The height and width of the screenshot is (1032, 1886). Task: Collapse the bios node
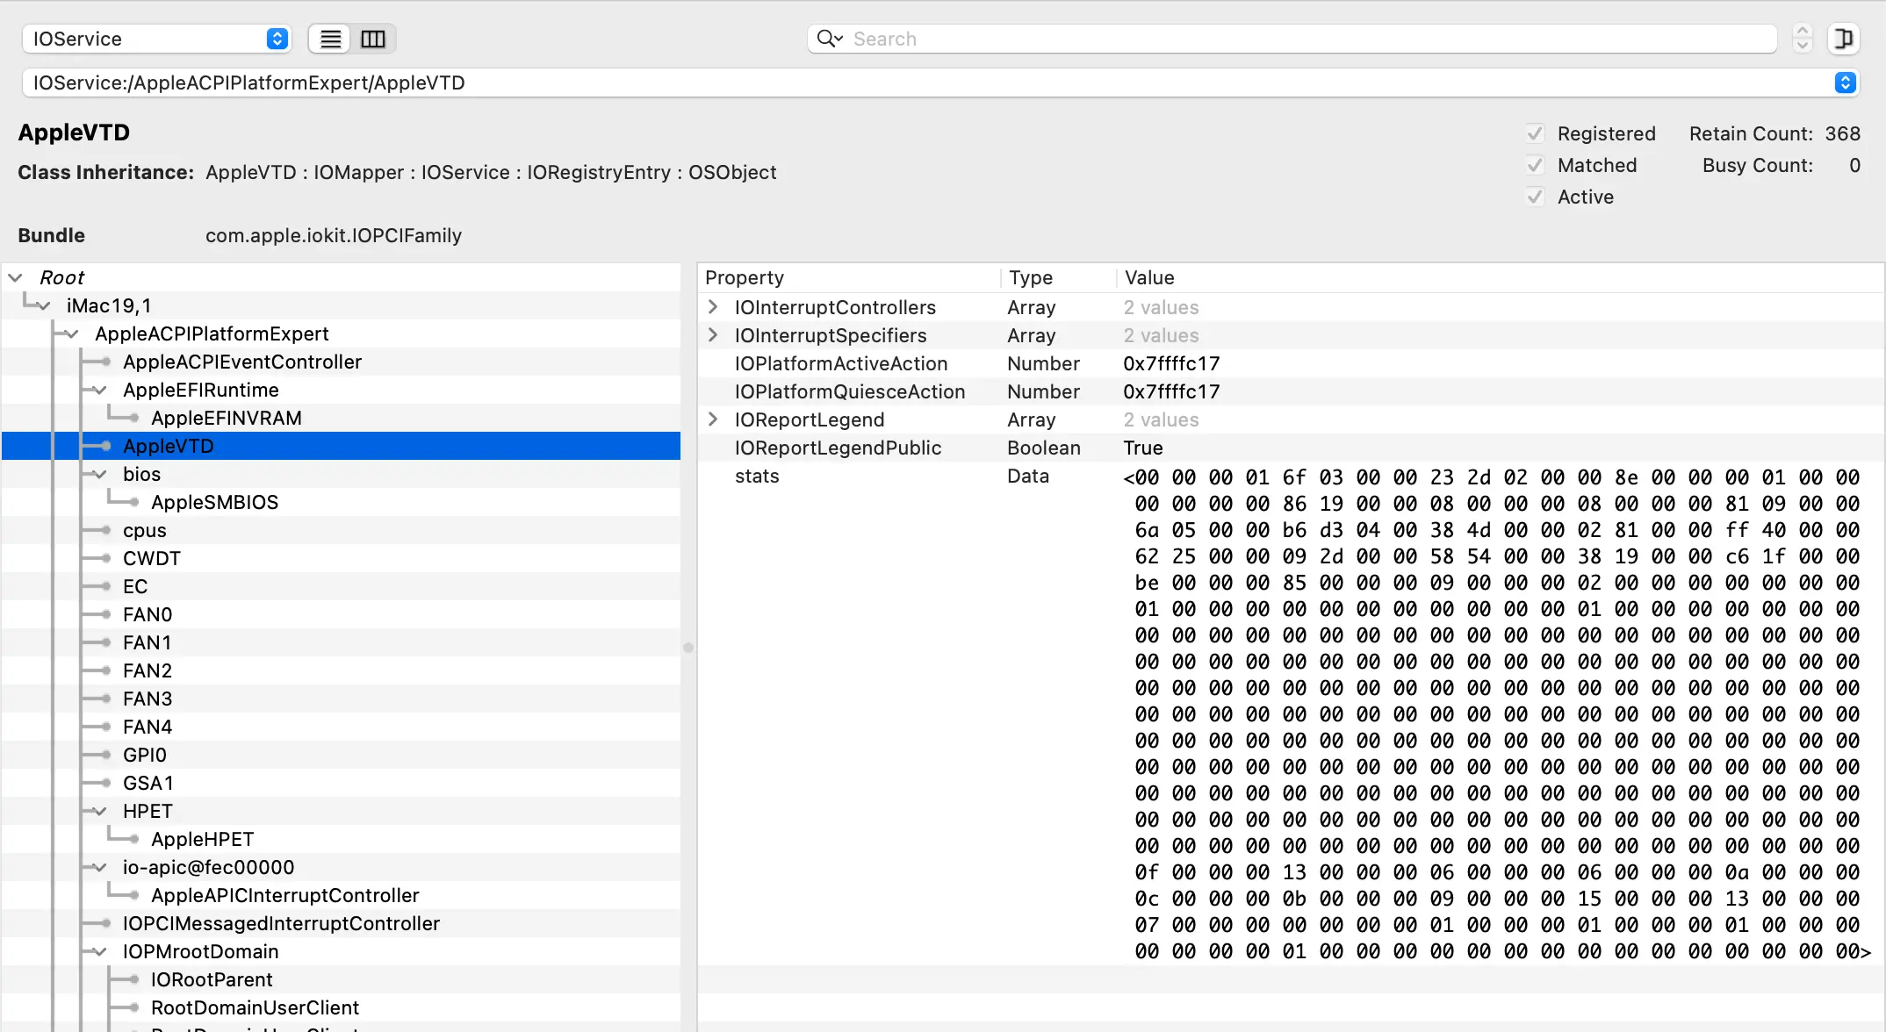click(x=100, y=474)
